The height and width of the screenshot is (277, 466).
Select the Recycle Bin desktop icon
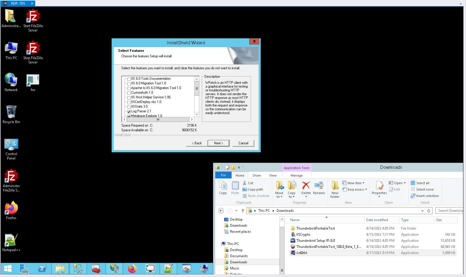coord(11,114)
